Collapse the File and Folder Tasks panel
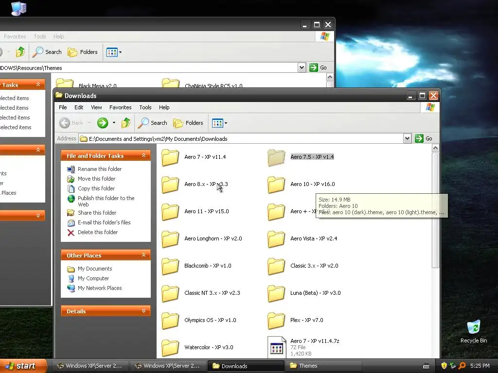 [x=143, y=155]
